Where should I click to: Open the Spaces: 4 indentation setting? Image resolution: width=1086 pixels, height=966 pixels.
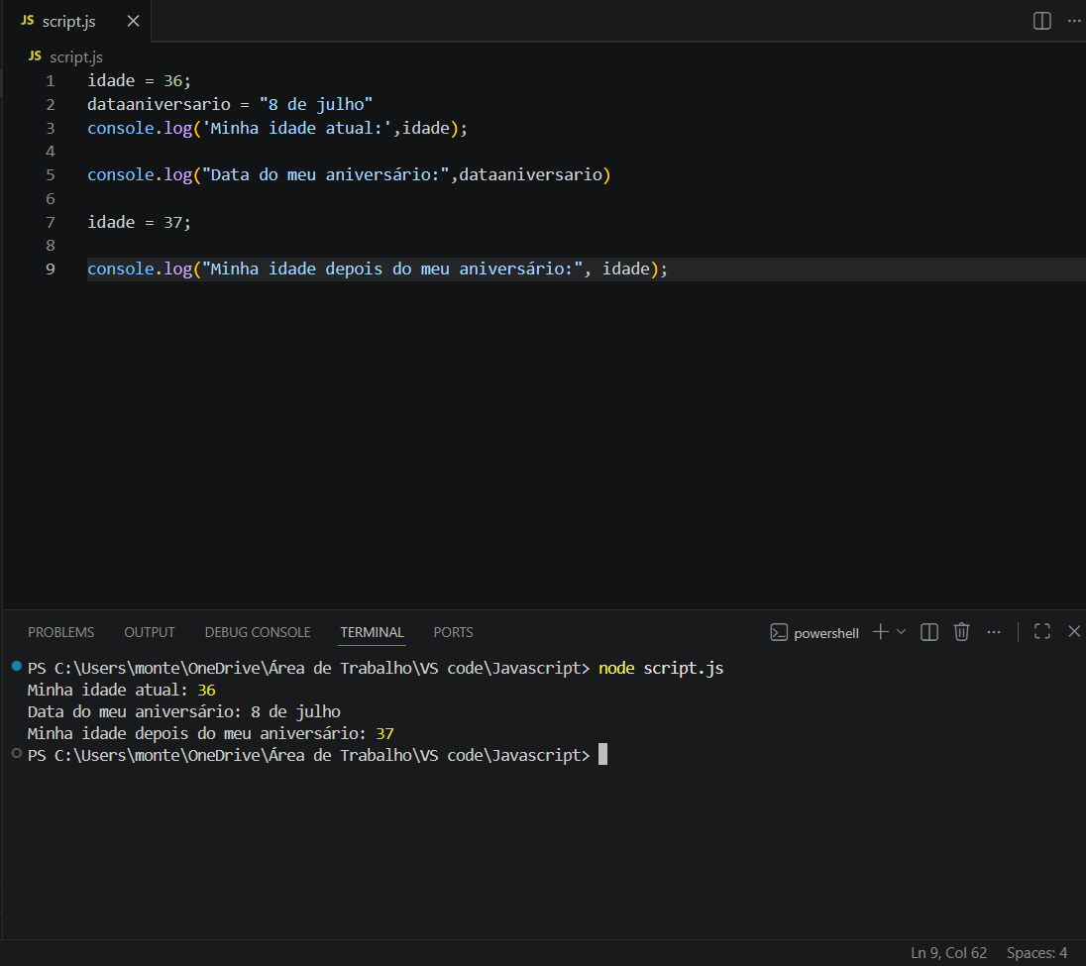pos(1036,953)
